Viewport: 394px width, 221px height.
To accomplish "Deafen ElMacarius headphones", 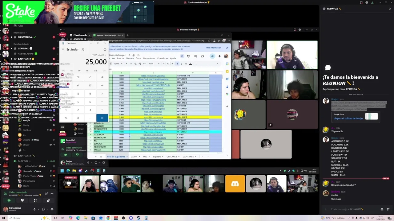I will 43,209.
